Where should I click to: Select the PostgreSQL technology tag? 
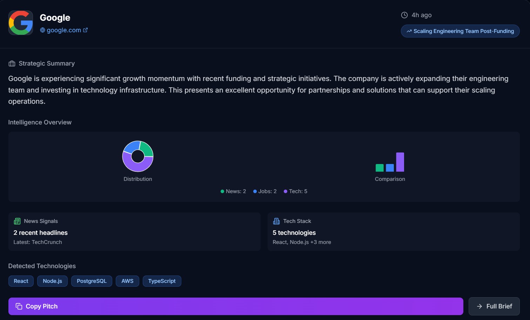click(x=92, y=281)
